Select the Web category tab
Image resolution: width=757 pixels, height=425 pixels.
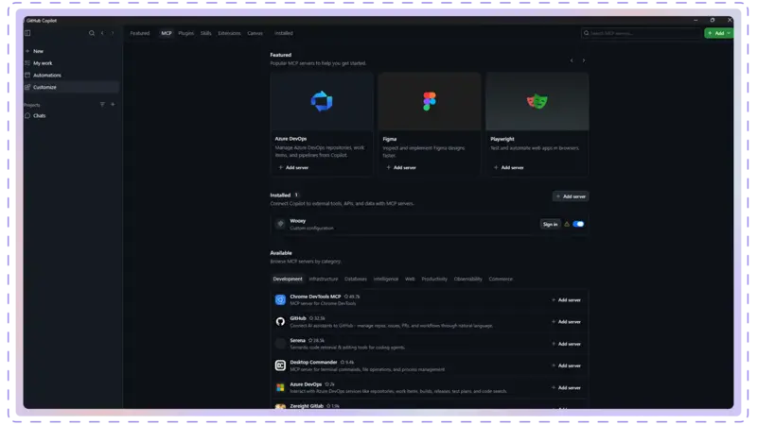[410, 279]
